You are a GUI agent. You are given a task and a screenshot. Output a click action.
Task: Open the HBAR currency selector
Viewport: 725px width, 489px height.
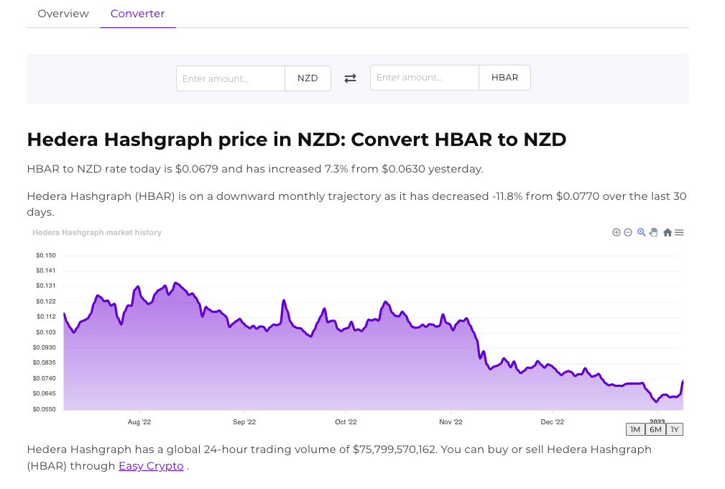(x=504, y=77)
